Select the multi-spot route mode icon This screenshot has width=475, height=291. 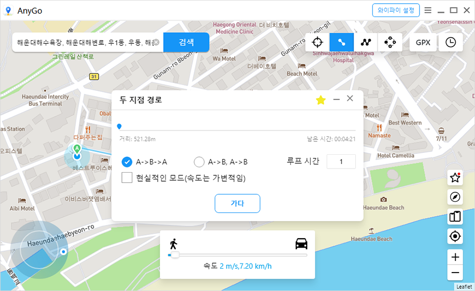(366, 42)
